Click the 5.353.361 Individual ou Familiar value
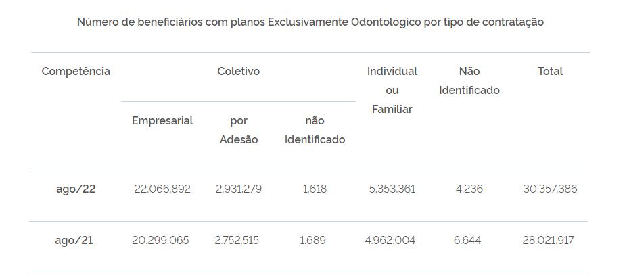This screenshot has width=627, height=280. click(392, 189)
